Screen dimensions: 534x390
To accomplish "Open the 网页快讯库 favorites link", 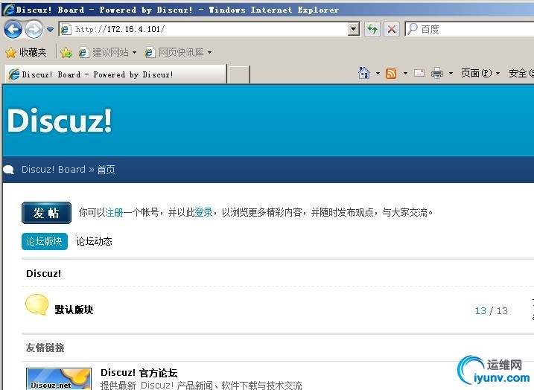I will pos(174,52).
